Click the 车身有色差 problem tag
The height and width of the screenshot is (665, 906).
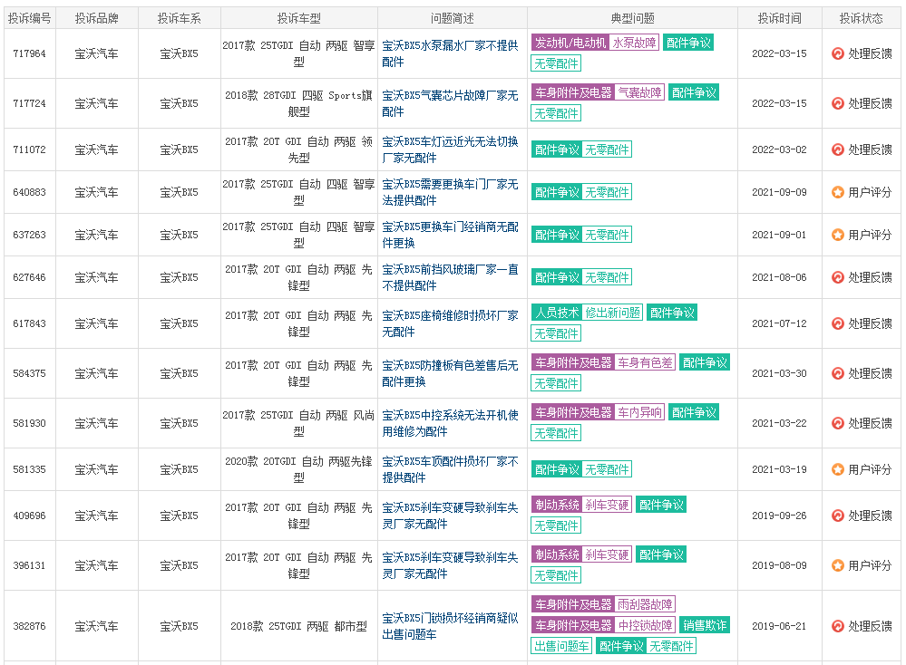point(645,362)
